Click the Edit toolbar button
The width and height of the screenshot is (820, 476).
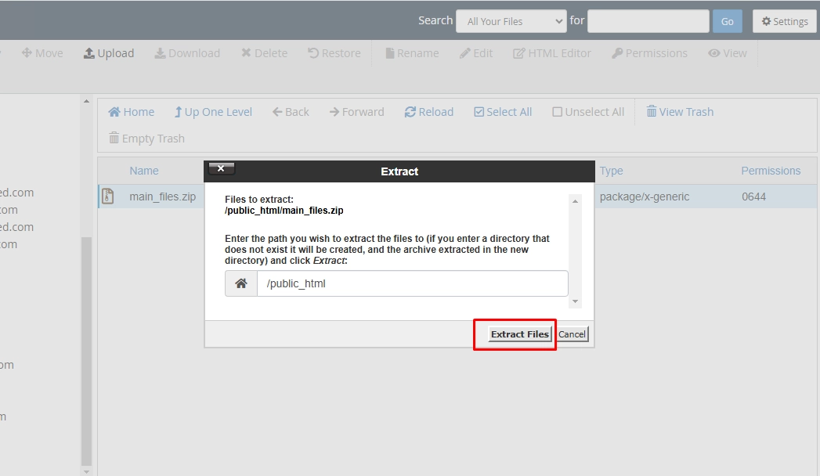tap(476, 53)
